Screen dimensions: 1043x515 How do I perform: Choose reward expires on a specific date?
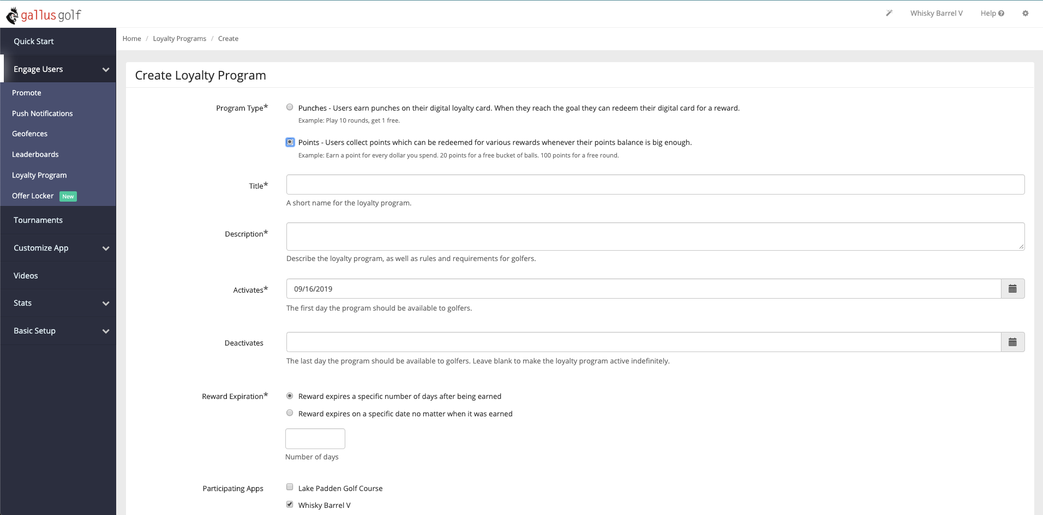290,413
